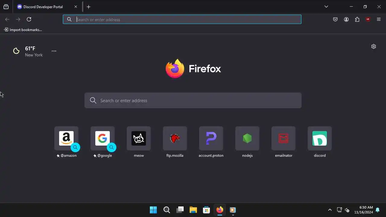Show hidden system tray icons

pyautogui.click(x=330, y=210)
